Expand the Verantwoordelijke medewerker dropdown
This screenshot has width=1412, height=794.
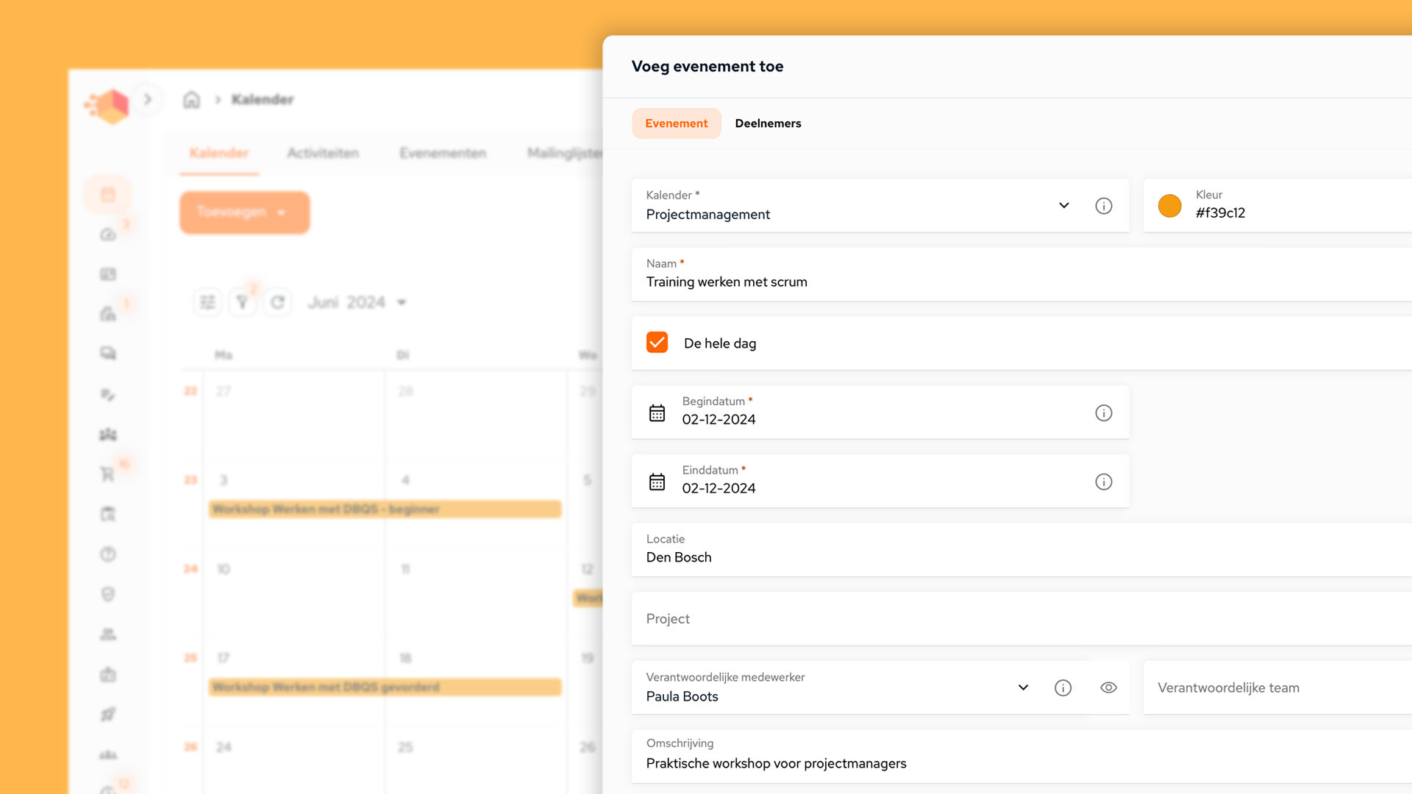1022,687
